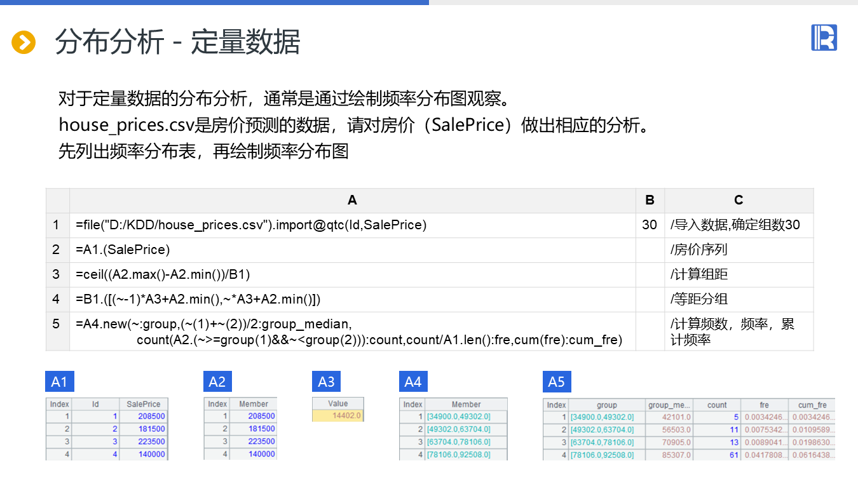Select the blue A5 result label
Image resolution: width=858 pixels, height=482 pixels.
pyautogui.click(x=556, y=382)
